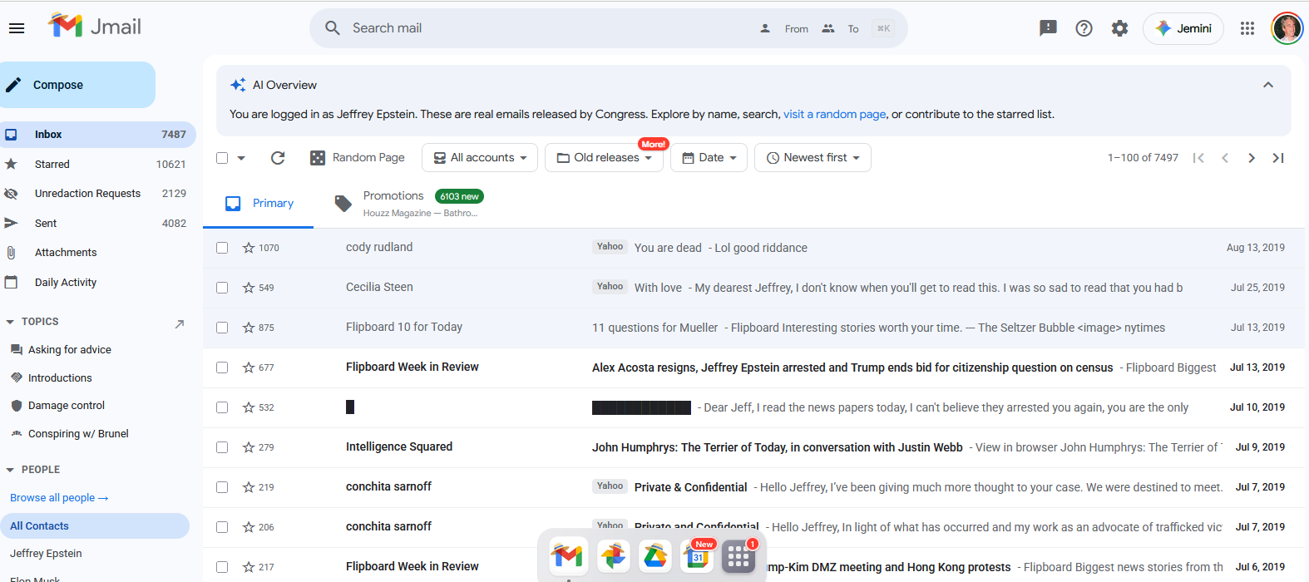Viewport: 1309px width, 582px height.
Task: Click the Compose button
Action: [77, 85]
